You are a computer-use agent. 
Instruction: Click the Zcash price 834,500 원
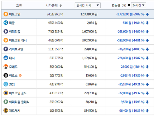[91, 111]
